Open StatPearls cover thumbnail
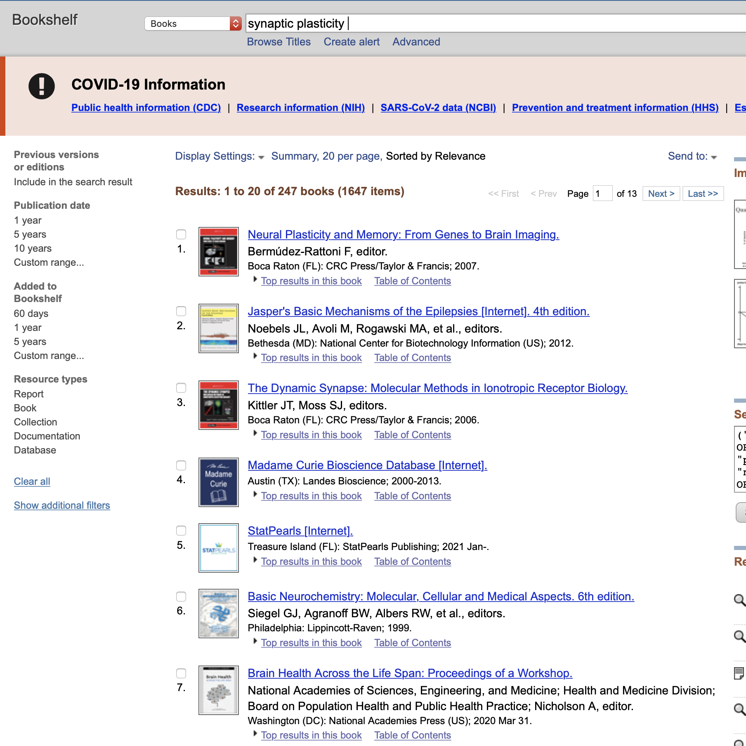Viewport: 746px width, 746px height. [x=219, y=548]
